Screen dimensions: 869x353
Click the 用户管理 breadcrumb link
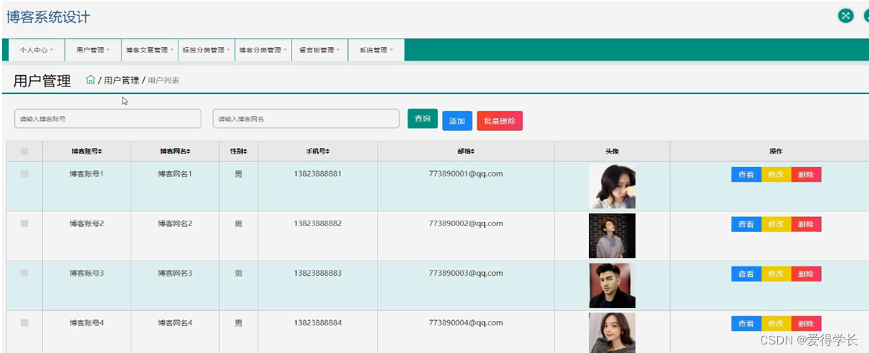[121, 80]
